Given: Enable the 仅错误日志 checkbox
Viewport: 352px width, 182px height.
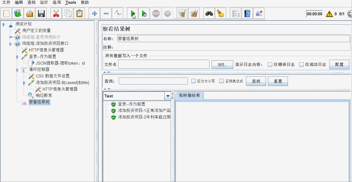Looking at the screenshot, I should click(x=270, y=64).
